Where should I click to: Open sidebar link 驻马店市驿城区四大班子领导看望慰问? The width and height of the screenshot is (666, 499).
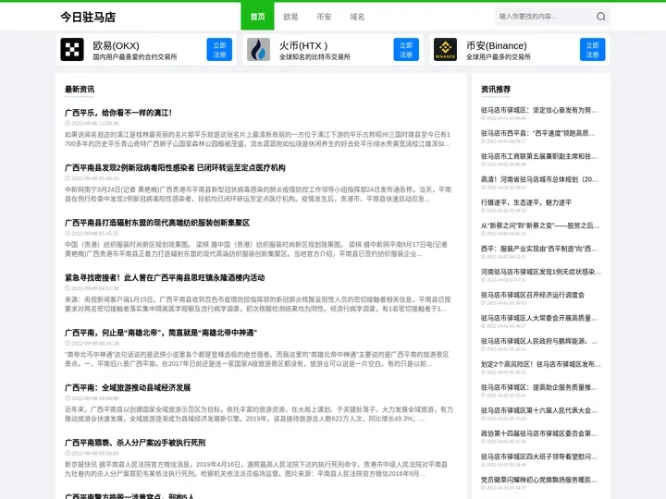pyautogui.click(x=539, y=456)
